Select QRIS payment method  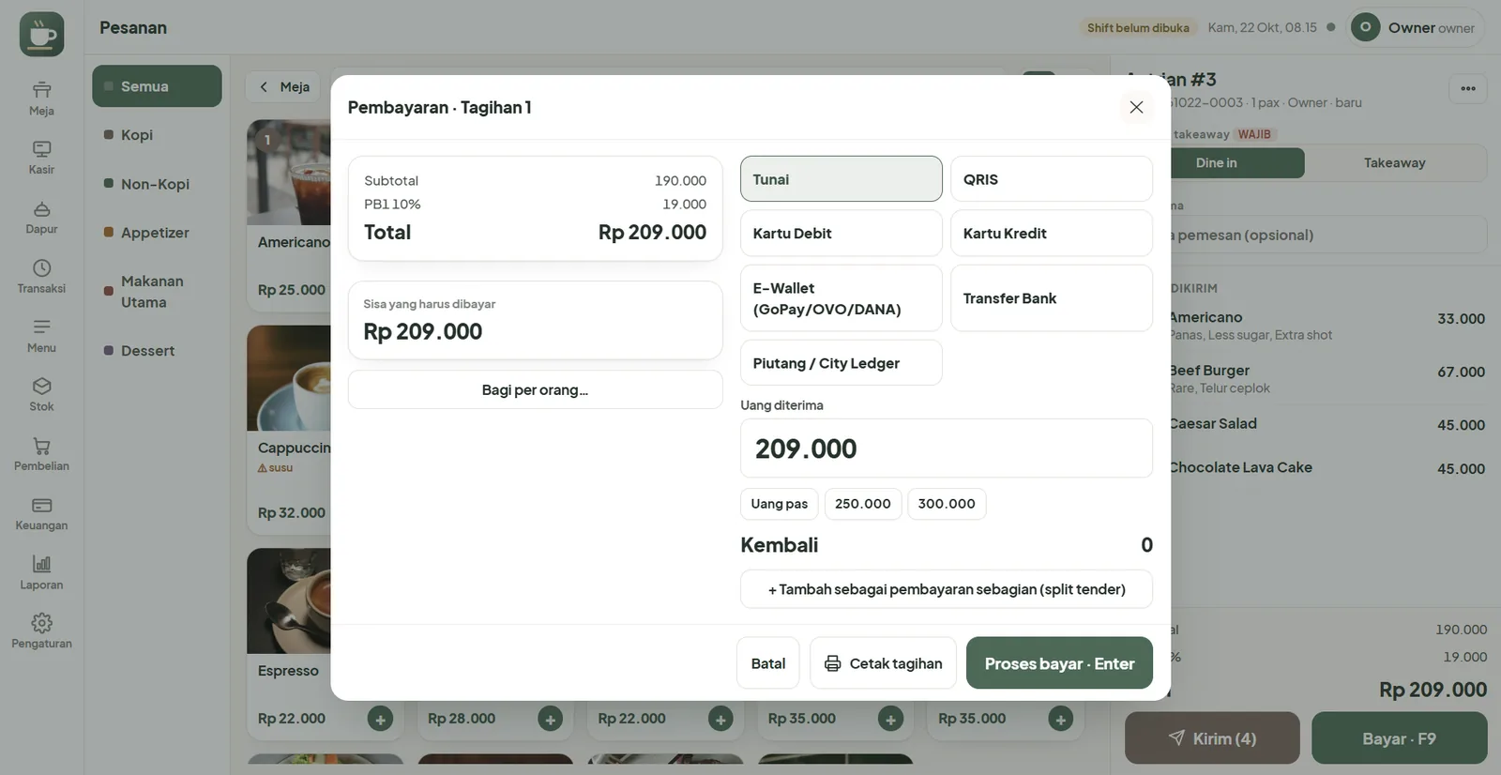point(1052,179)
